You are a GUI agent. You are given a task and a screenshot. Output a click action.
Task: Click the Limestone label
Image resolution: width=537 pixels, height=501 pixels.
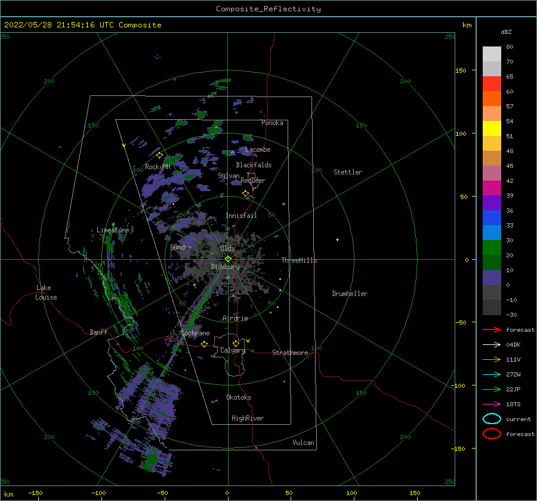(113, 230)
